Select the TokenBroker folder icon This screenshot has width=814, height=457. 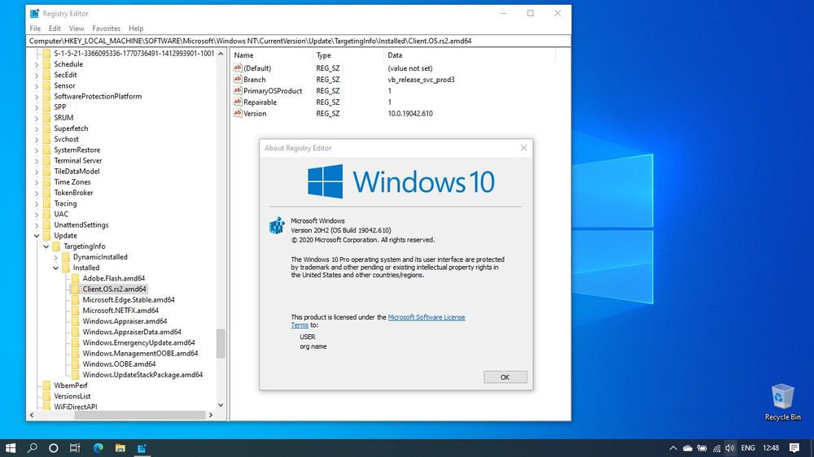click(46, 193)
